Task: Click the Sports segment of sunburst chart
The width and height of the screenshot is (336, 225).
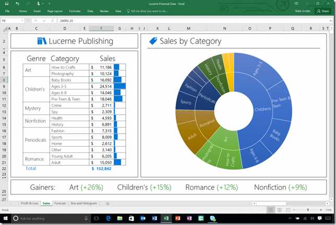Action: (x=186, y=102)
